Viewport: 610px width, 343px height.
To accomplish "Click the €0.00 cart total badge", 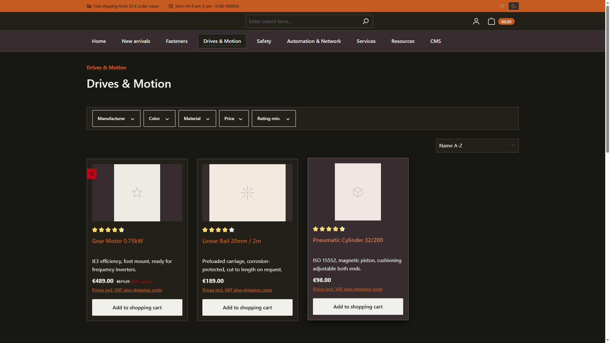I will coord(506,22).
